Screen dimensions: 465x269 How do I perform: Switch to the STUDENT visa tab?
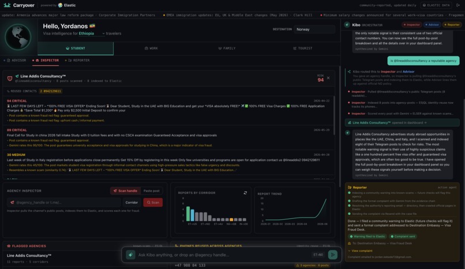[x=76, y=48]
